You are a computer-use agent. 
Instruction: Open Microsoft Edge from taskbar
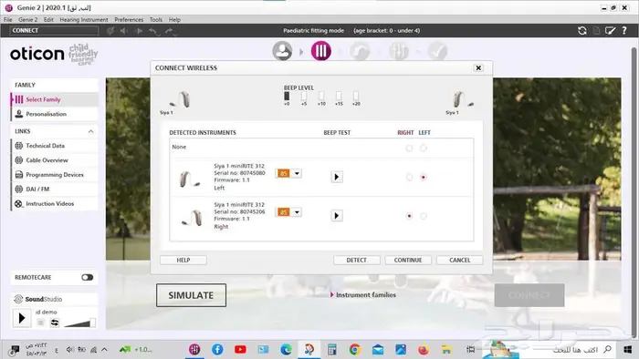(286, 349)
